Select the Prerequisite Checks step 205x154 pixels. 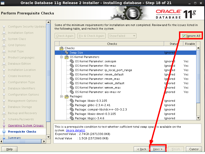(x=22, y=132)
